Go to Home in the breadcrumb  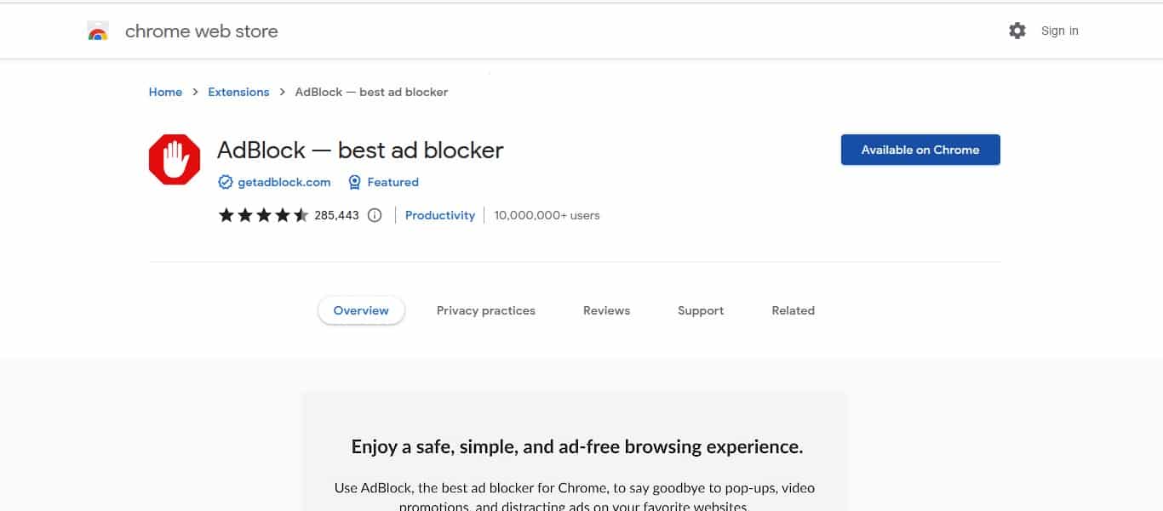click(165, 92)
